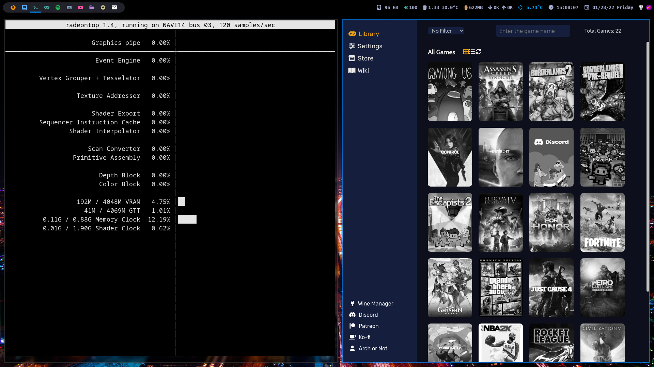Open the Firefox icon in the top bar
This screenshot has width=654, height=367.
click(x=13, y=7)
